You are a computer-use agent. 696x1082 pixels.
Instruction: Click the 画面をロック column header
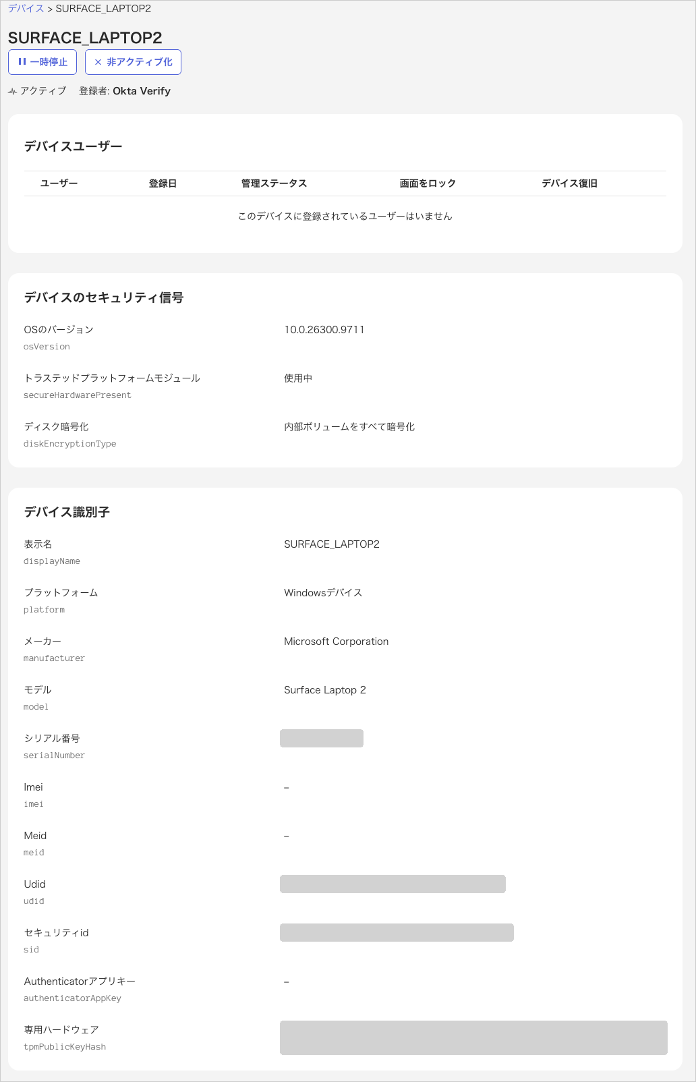coord(428,183)
